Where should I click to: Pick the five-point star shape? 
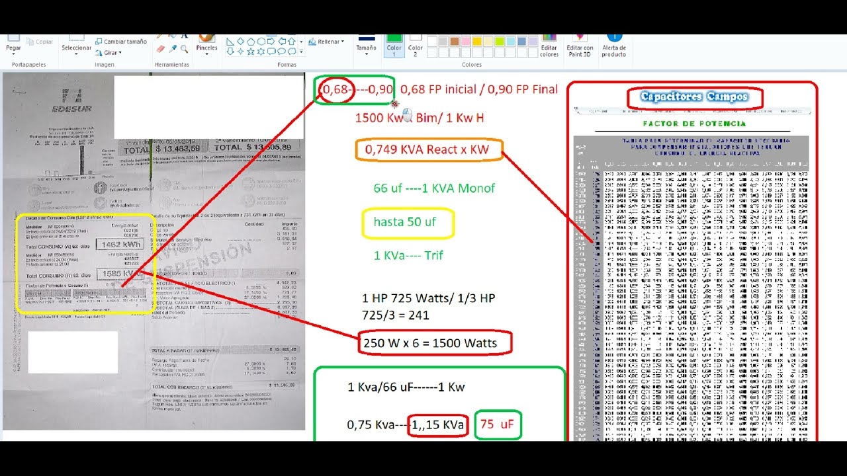251,52
